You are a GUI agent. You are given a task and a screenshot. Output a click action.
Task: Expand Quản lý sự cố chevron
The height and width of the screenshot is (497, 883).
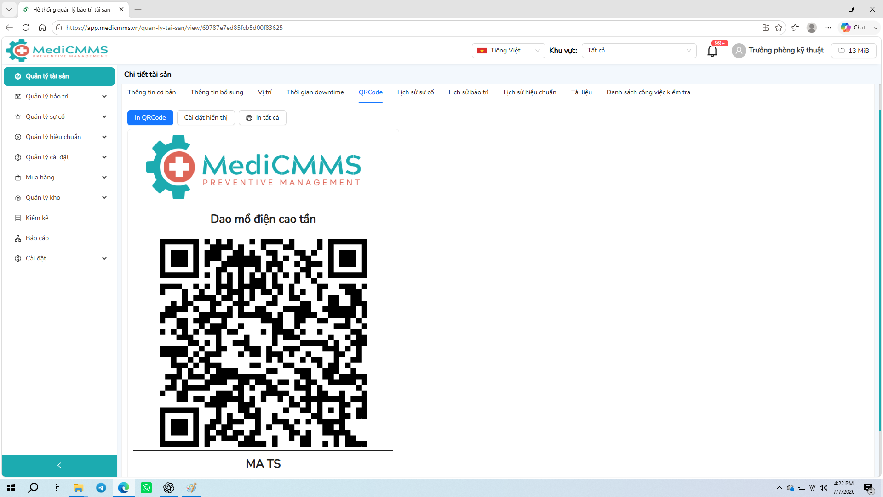click(x=104, y=117)
